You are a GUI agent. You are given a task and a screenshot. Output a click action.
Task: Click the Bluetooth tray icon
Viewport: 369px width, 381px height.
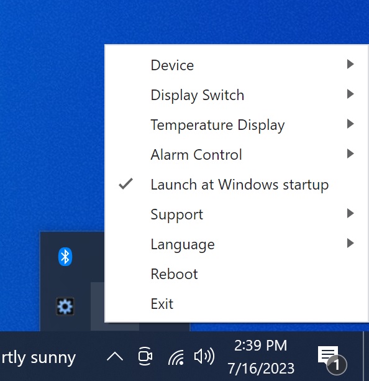[x=65, y=257]
